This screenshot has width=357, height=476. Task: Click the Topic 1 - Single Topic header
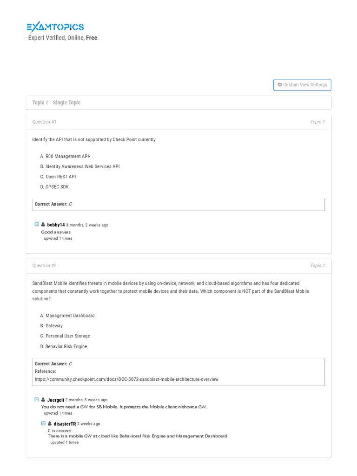tap(56, 103)
